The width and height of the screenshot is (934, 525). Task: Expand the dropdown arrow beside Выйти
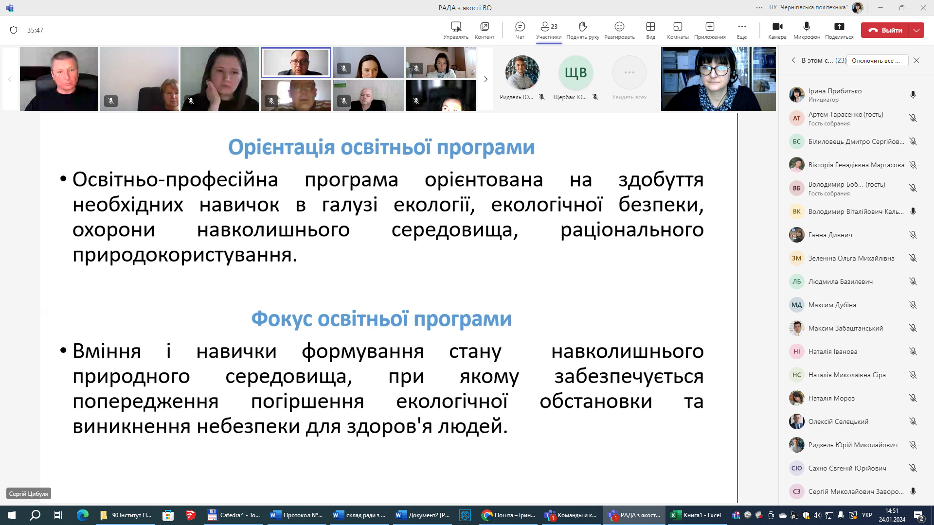pyautogui.click(x=916, y=30)
